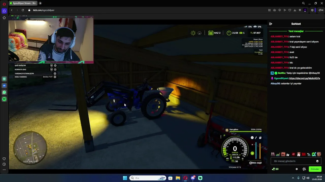Click the Albay06 username in chat
The width and height of the screenshot is (325, 182).
[x=275, y=83]
